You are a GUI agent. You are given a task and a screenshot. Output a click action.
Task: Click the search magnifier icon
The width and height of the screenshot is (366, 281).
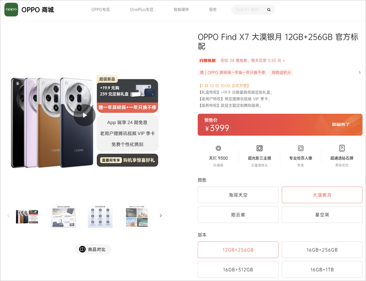[269, 10]
